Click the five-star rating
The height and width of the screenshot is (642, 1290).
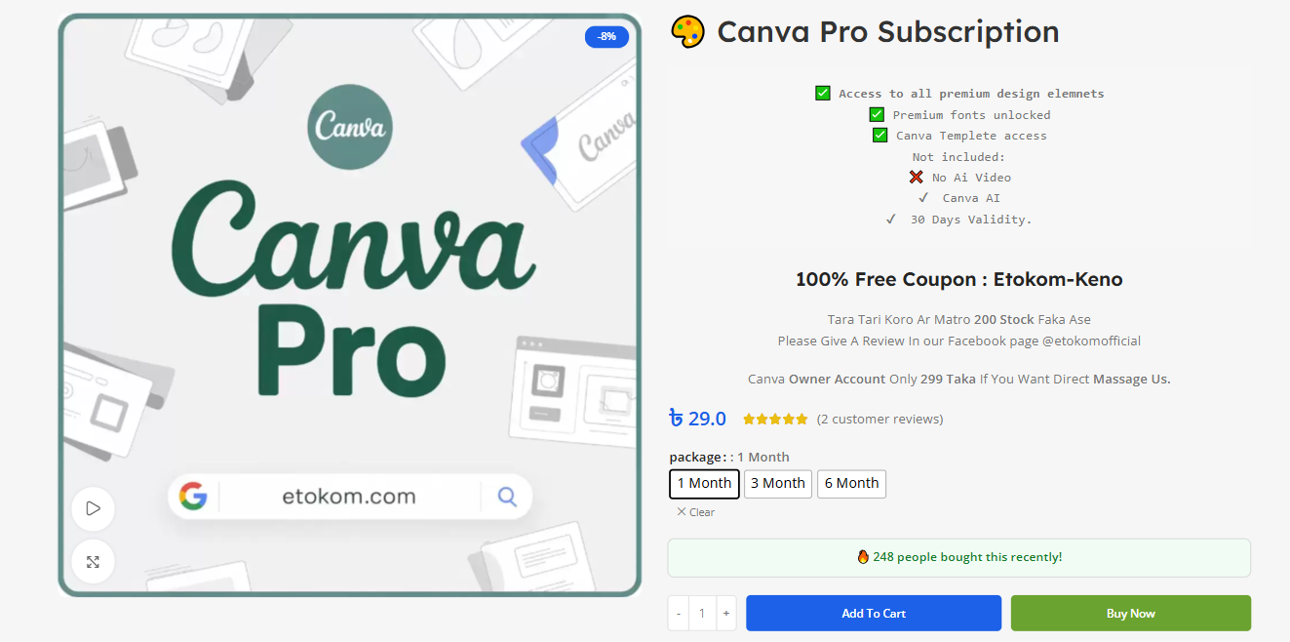pyautogui.click(x=775, y=420)
